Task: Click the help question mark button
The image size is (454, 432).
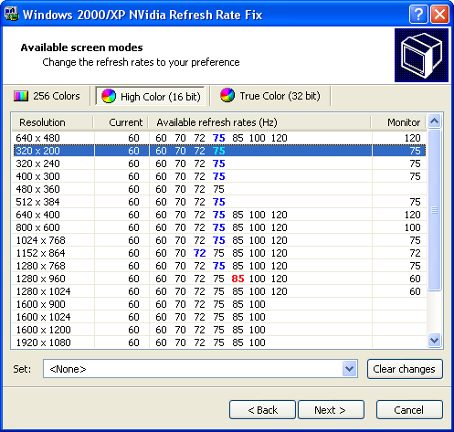Action: point(418,14)
